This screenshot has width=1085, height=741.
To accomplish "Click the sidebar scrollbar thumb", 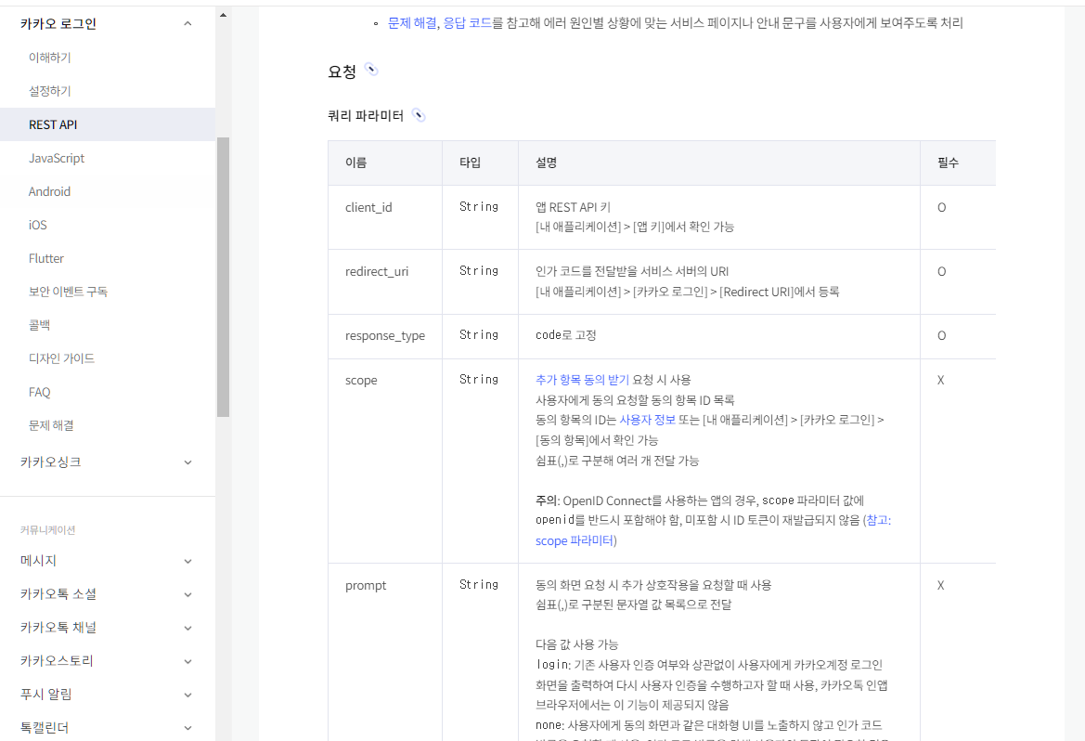I will pyautogui.click(x=223, y=277).
